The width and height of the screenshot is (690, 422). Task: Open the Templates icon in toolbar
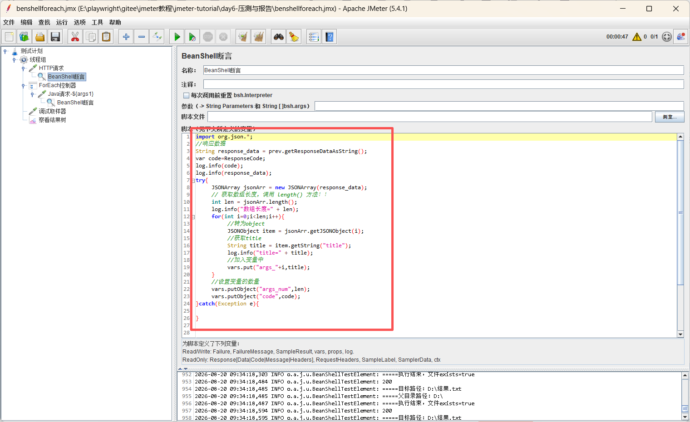(x=25, y=37)
